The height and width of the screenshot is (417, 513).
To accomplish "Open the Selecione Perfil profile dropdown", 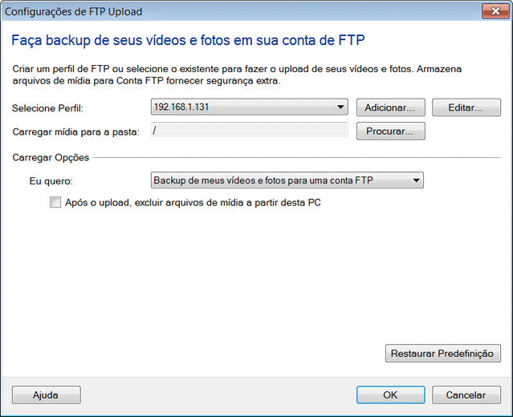I will point(248,107).
